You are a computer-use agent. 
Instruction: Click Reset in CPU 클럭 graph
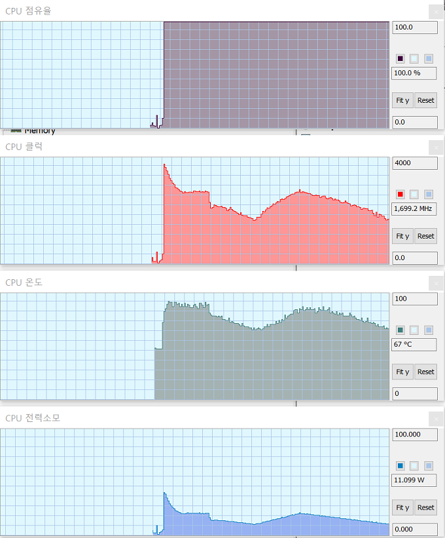click(426, 236)
